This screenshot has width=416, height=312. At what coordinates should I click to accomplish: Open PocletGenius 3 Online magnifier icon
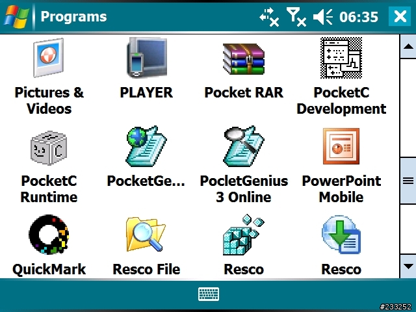pos(244,146)
